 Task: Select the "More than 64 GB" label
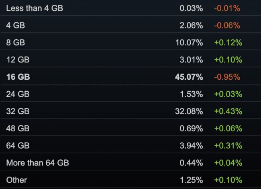[38, 163]
